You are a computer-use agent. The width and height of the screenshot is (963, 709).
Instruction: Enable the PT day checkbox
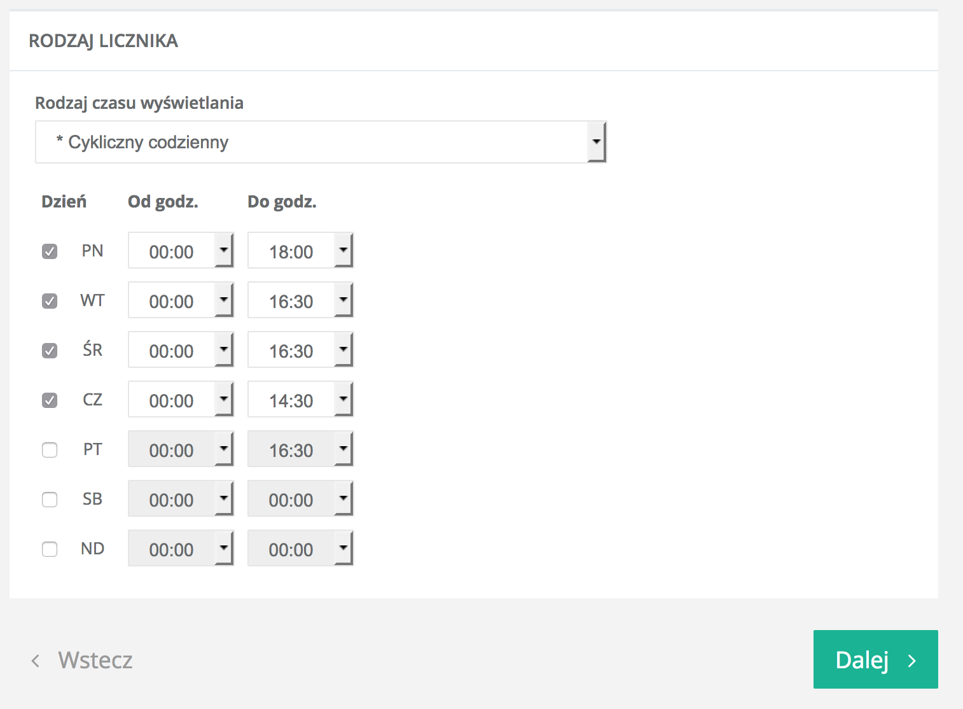[x=50, y=450]
